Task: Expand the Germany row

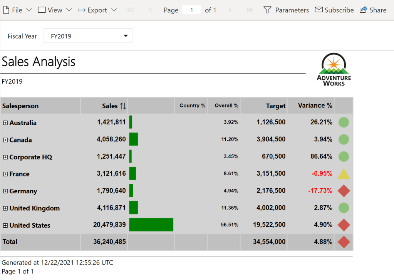Action: tap(5, 191)
